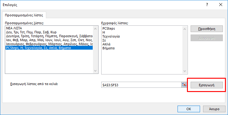Select the PCSteps, Η, Τεχνολογία list
228x115 pixels.
tap(49, 48)
